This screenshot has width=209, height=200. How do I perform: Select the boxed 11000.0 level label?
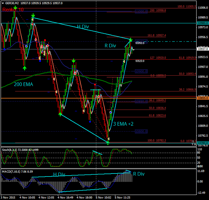point(141,11)
